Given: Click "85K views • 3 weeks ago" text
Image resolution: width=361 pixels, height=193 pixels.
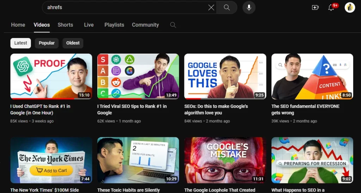Looking at the screenshot, I should 32,121.
